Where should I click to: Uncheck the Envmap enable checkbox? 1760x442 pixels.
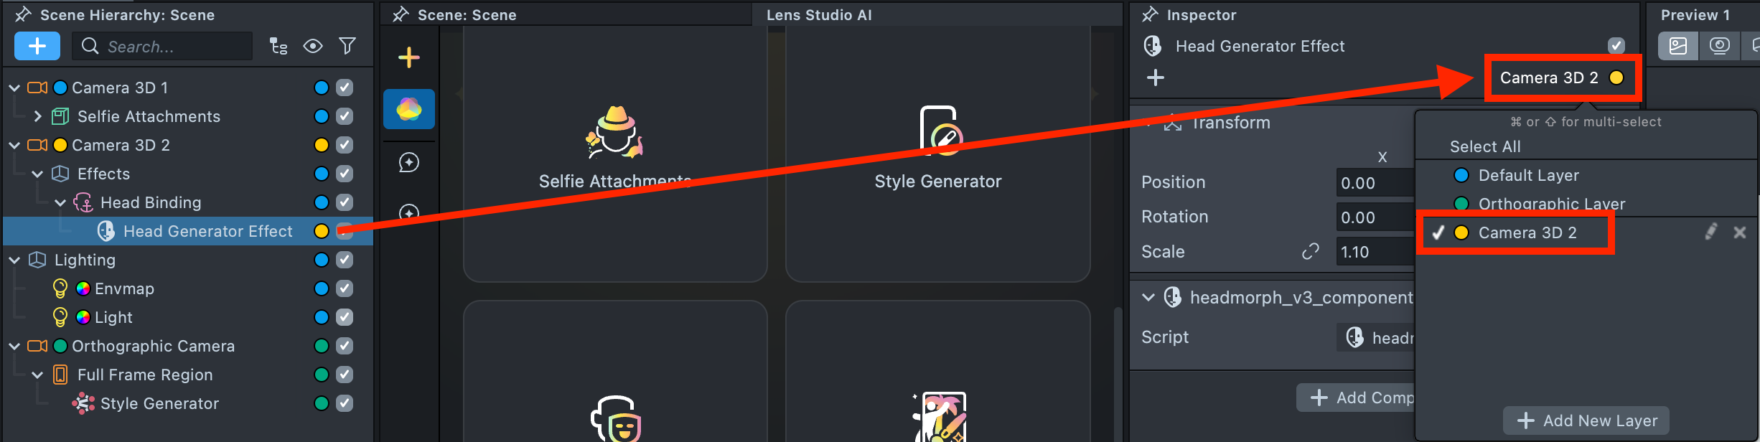[x=345, y=288]
